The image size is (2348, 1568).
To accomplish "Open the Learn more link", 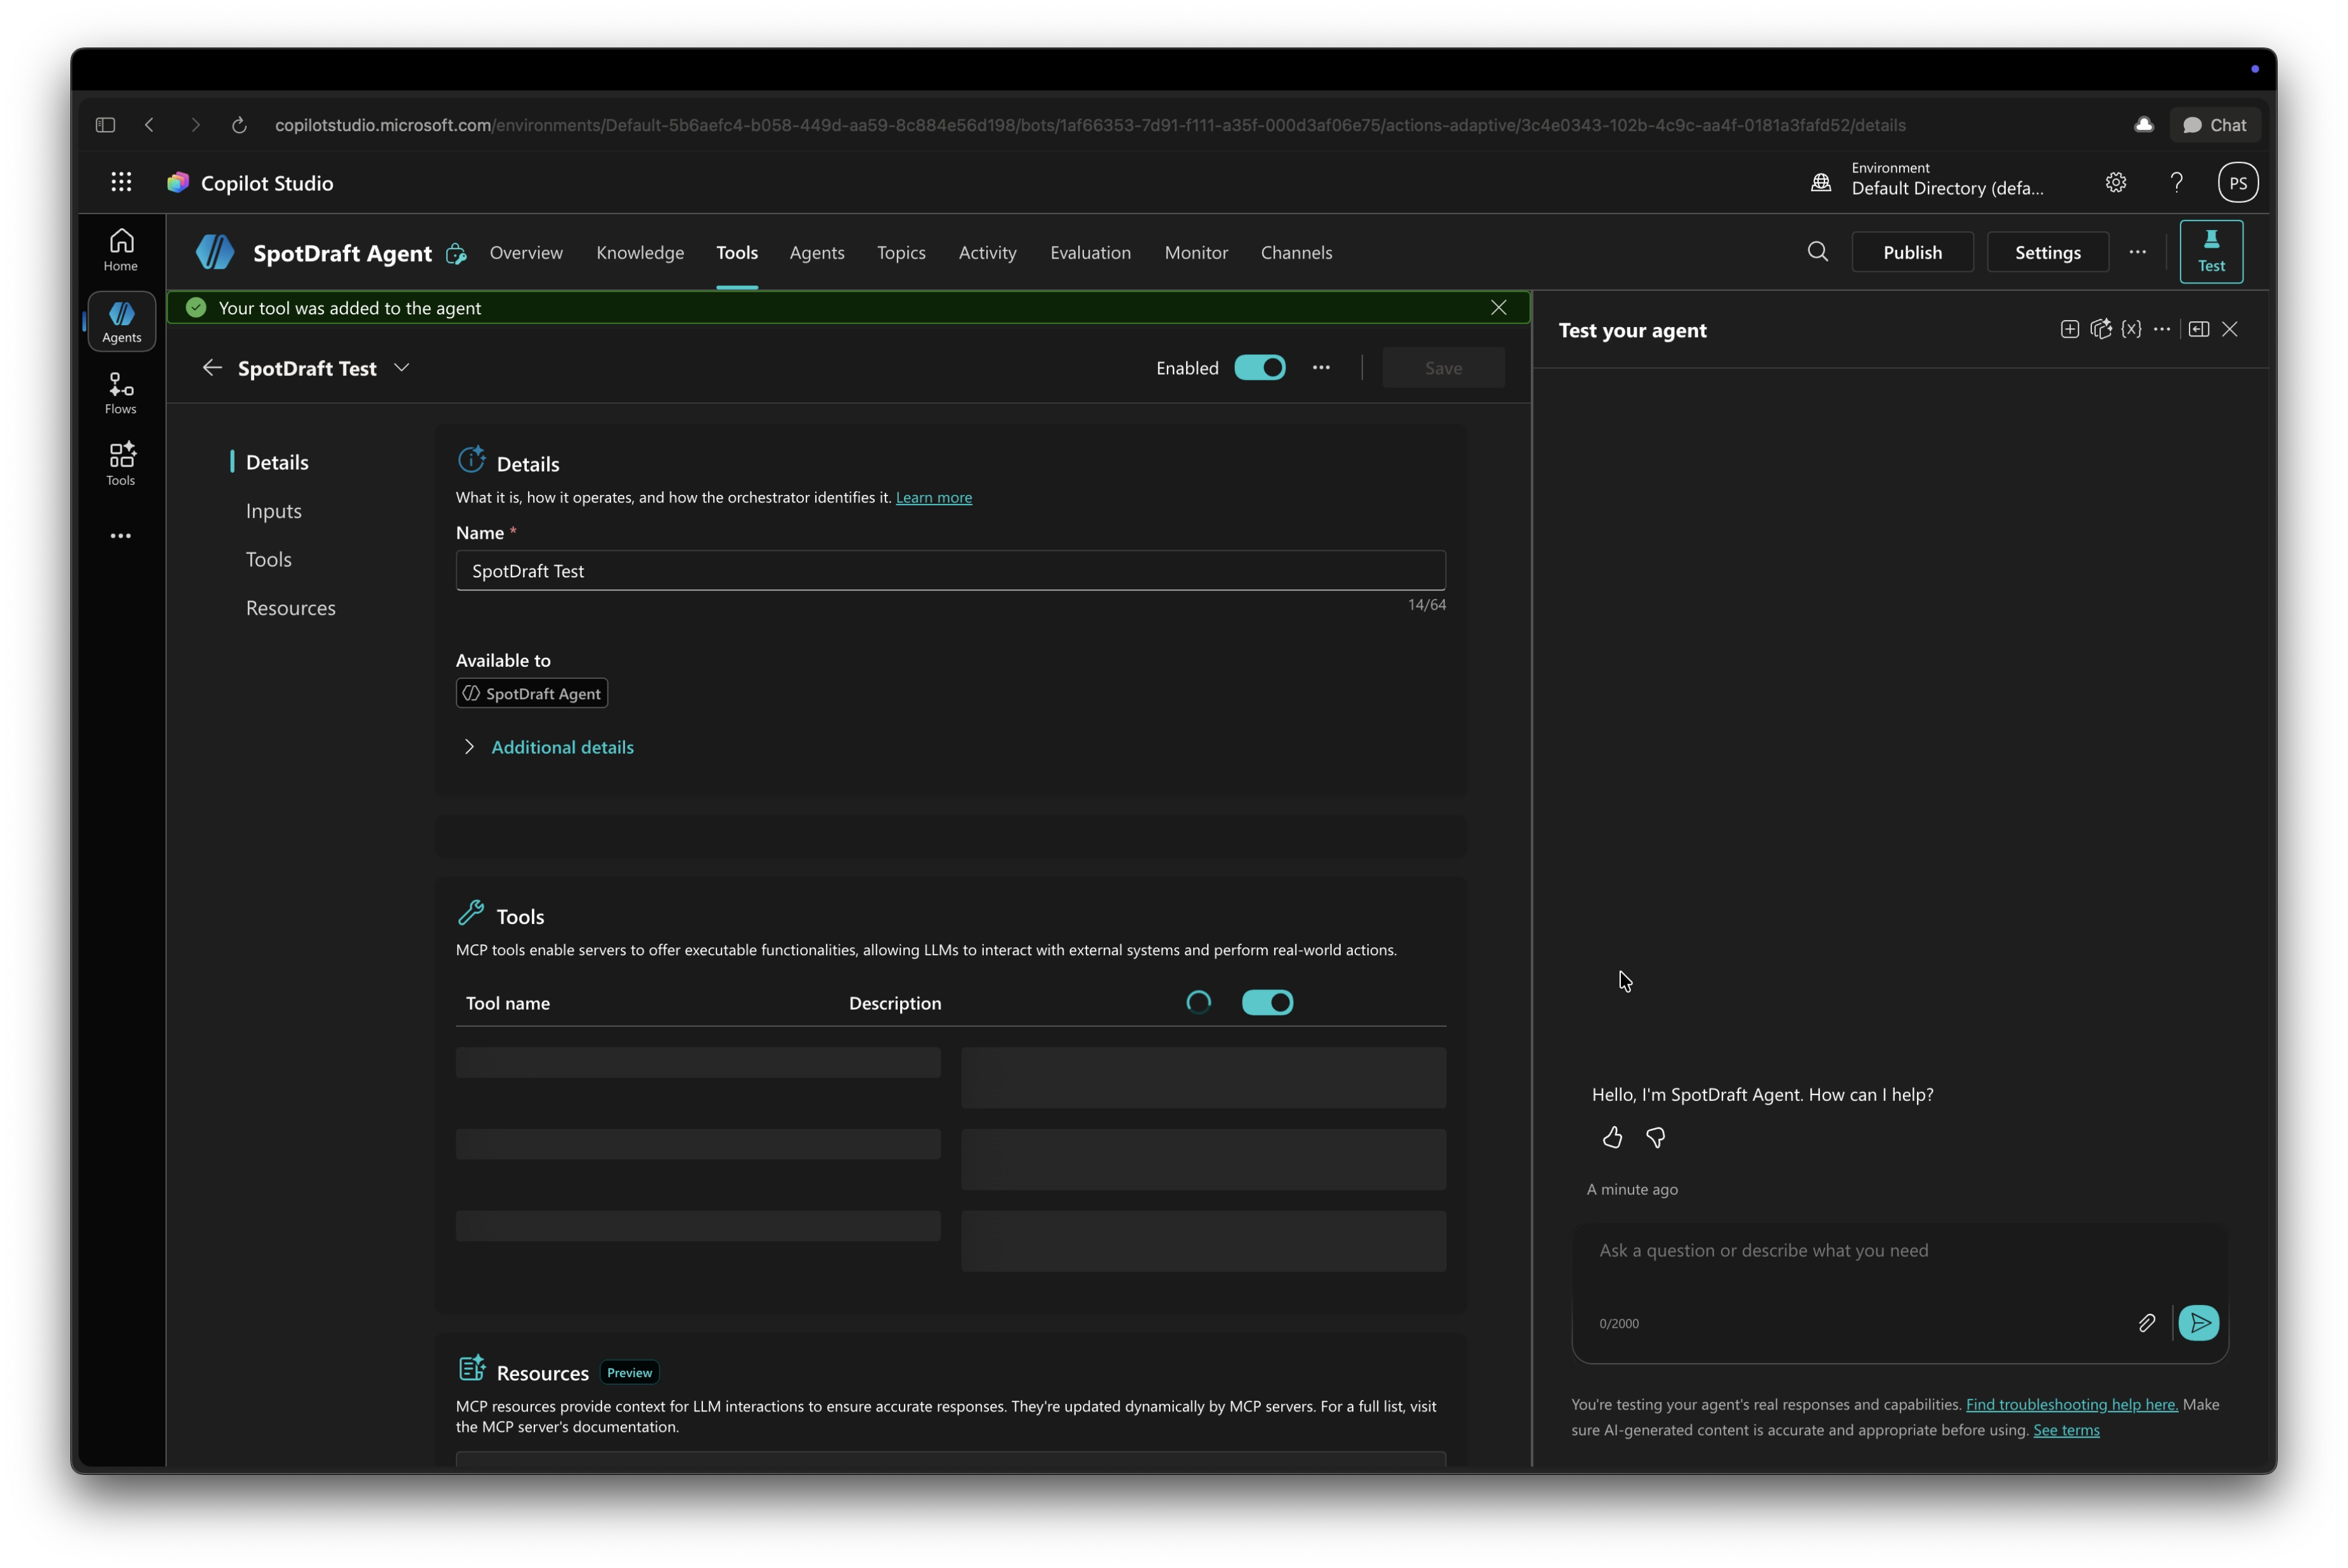I will 933,497.
